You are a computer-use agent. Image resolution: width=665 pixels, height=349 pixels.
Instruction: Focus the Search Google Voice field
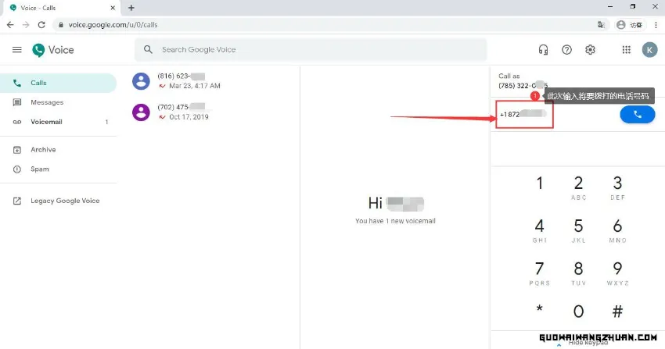[x=311, y=49]
